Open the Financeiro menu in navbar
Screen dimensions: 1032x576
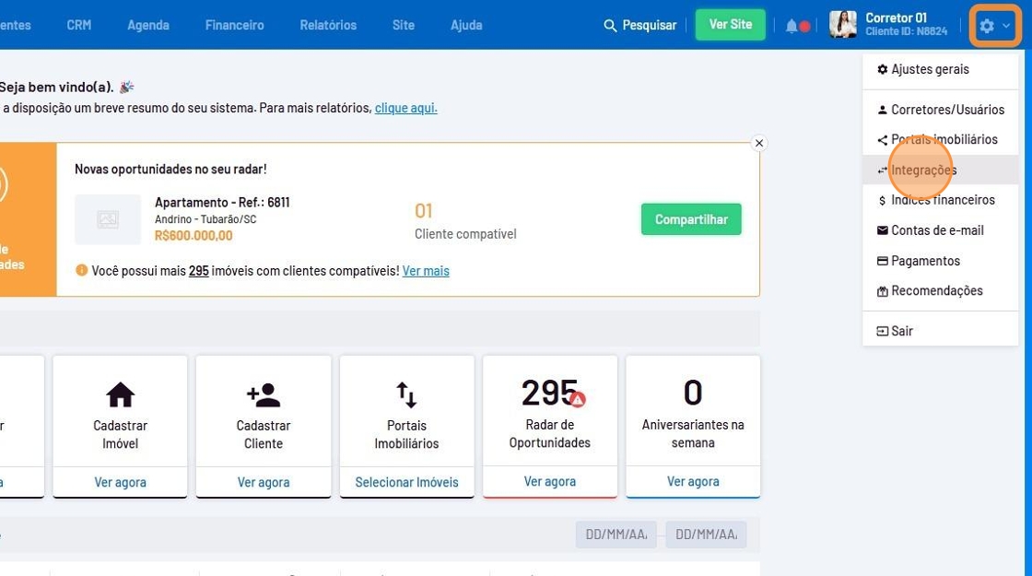click(x=234, y=25)
